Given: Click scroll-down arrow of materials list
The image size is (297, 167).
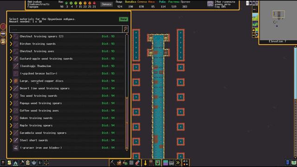Looking at the screenshot, I should coord(127,149).
